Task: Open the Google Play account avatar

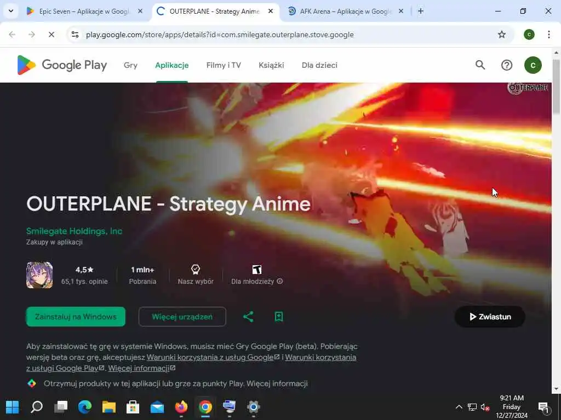Action: pyautogui.click(x=533, y=65)
